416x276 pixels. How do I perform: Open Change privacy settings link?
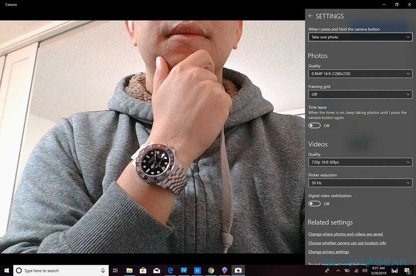click(329, 252)
